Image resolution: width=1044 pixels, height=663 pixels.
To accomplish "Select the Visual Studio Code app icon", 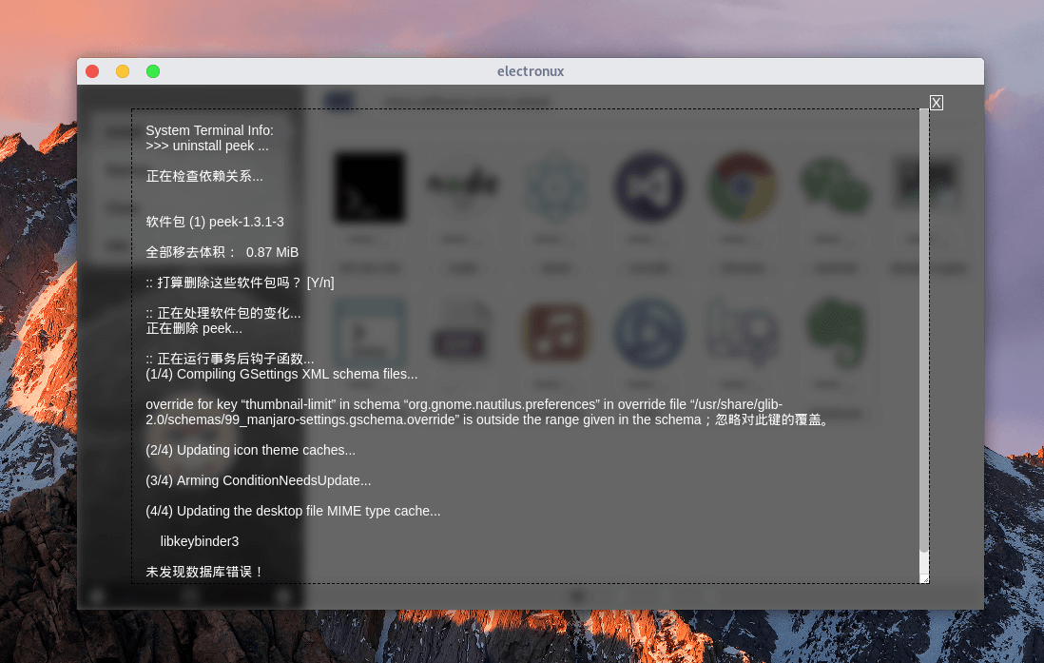I will coord(649,187).
